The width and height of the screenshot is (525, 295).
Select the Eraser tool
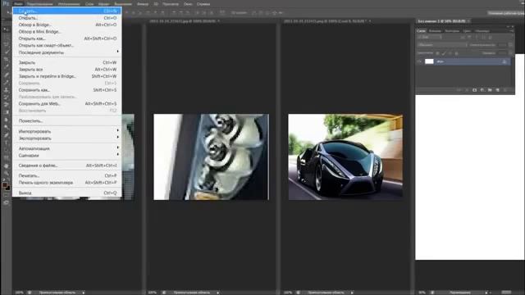pos(6,105)
